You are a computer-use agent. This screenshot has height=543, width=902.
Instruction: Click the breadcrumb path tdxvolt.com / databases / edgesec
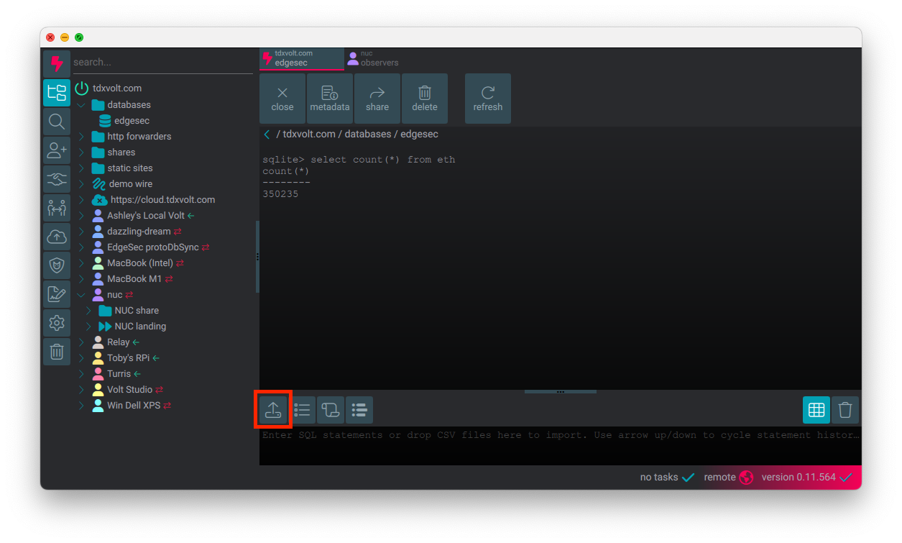pos(357,134)
